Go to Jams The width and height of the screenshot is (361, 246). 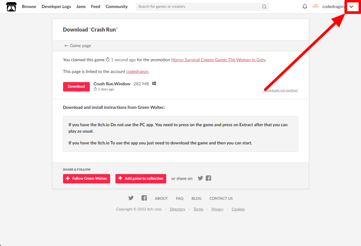(81, 7)
